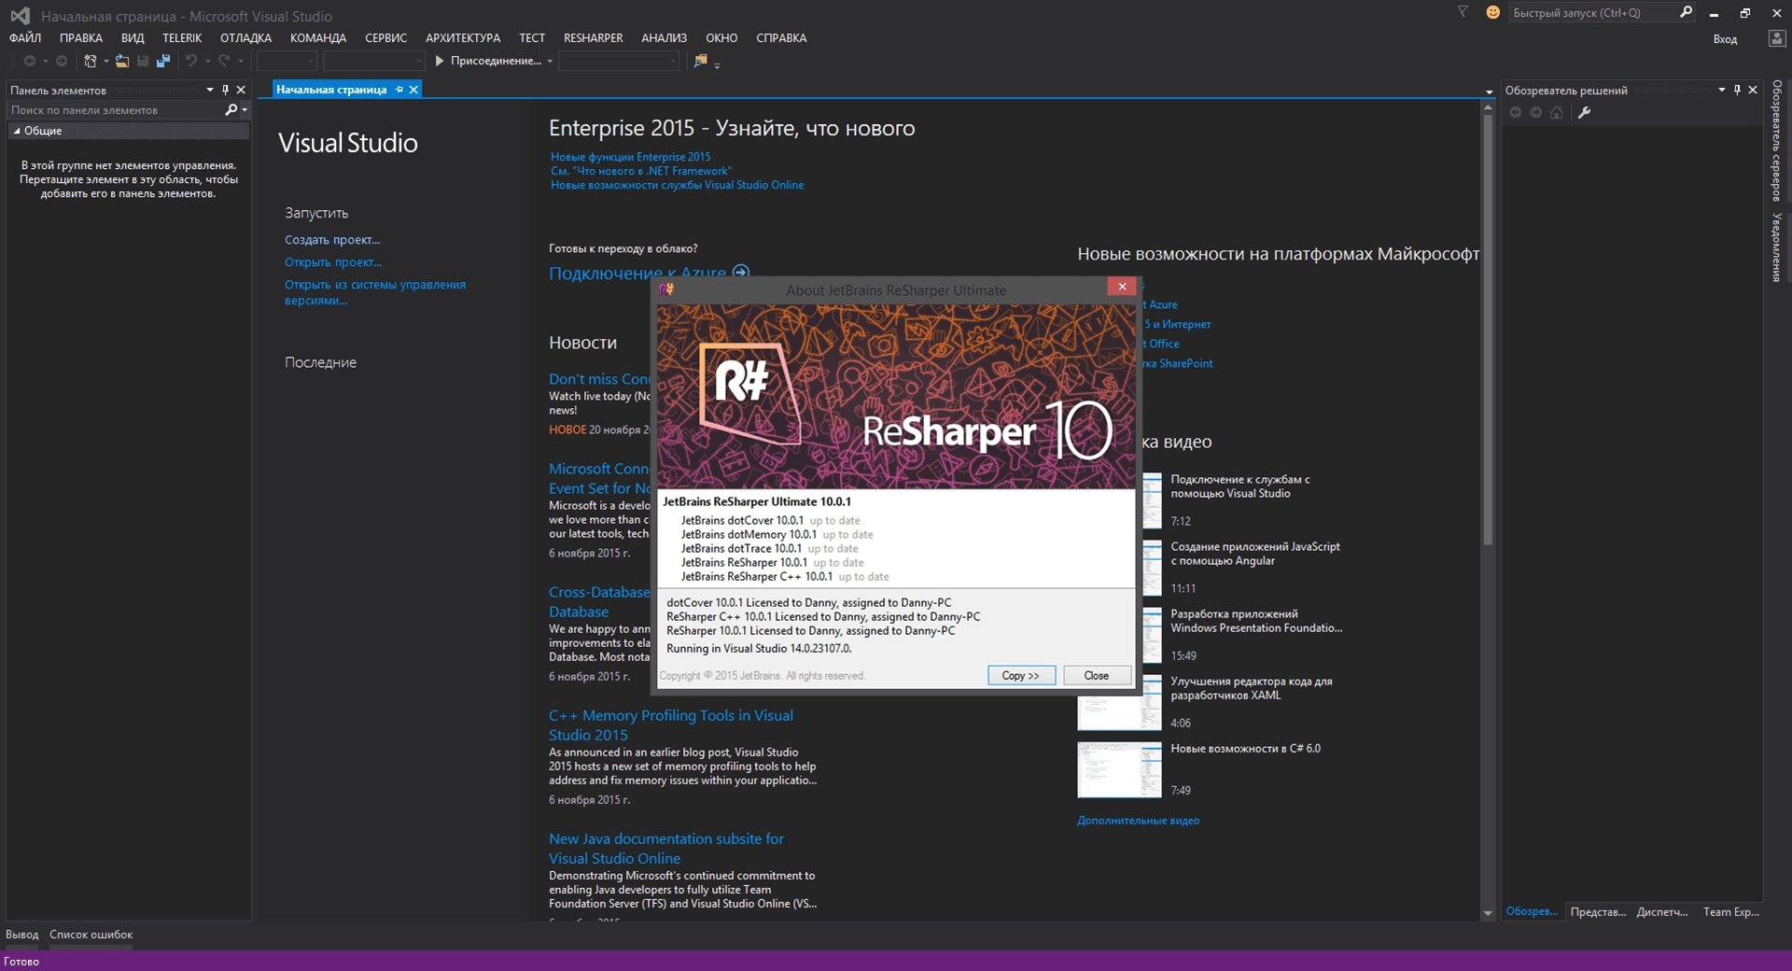Open the Присоединение dropdown arrow
The height and width of the screenshot is (971, 1792).
pyautogui.click(x=550, y=62)
